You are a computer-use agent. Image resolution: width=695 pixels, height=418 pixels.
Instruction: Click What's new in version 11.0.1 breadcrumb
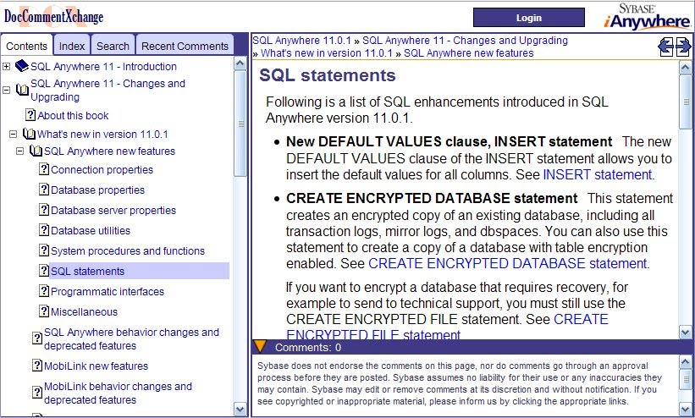(x=327, y=53)
